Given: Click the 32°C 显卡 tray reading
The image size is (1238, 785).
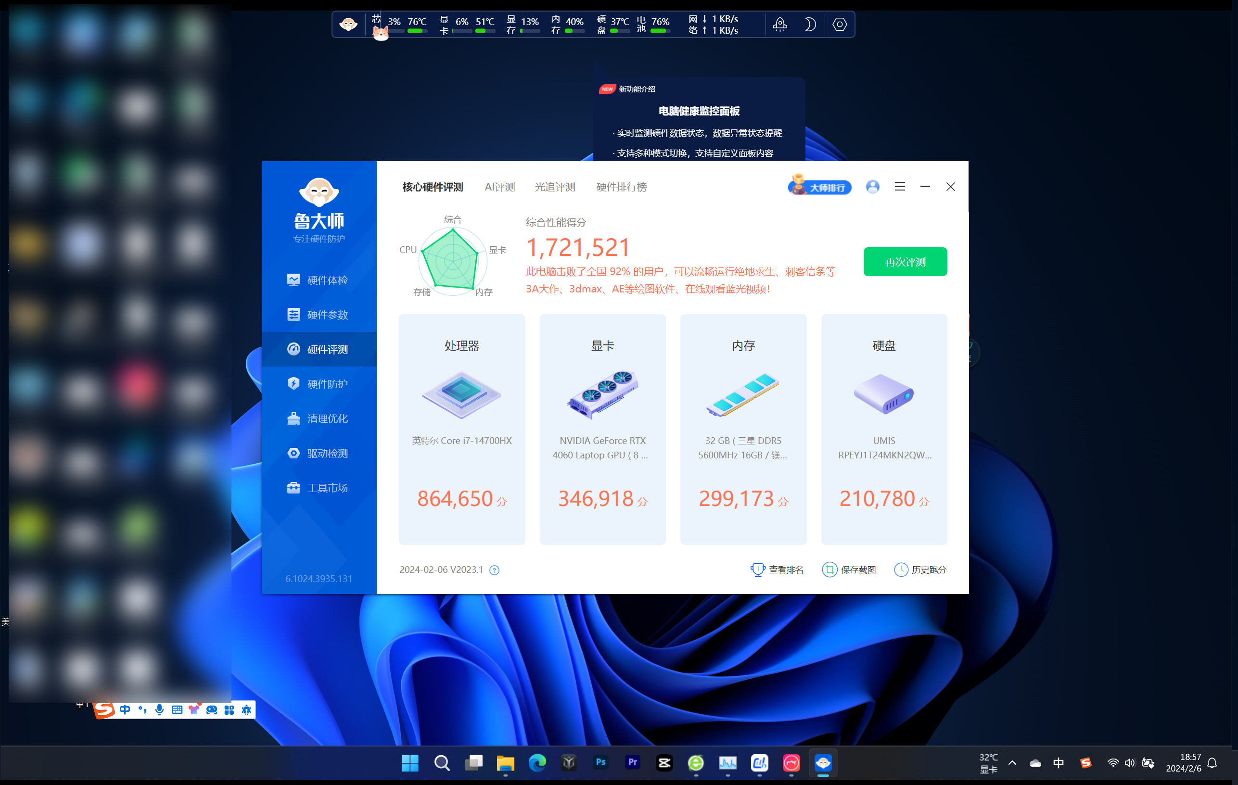Looking at the screenshot, I should point(988,763).
